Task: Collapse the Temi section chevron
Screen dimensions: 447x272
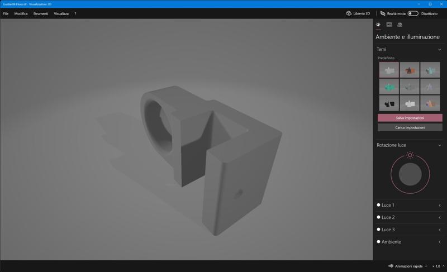Action: pyautogui.click(x=440, y=50)
